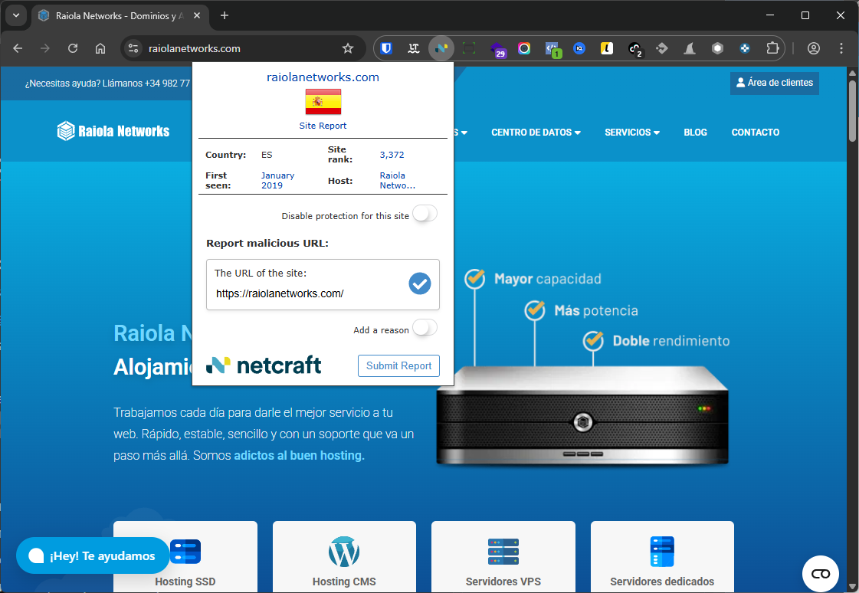Open the Servidores VPS card
The height and width of the screenshot is (593, 859).
pyautogui.click(x=503, y=556)
